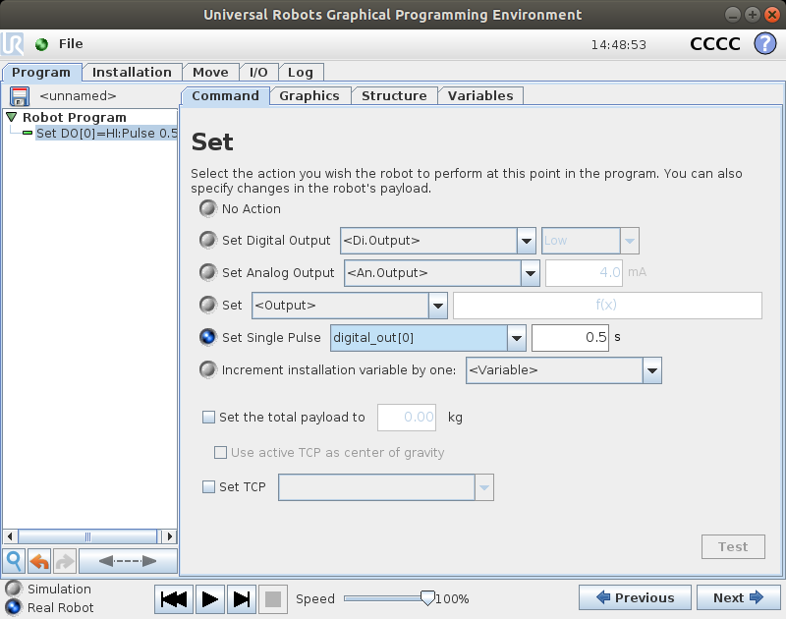
Task: Click the save floppy disk icon
Action: coord(19,96)
